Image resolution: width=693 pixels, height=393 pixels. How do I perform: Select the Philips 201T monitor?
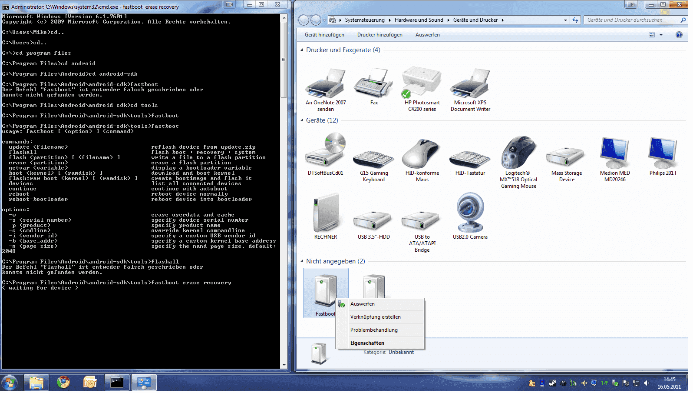tap(663, 157)
